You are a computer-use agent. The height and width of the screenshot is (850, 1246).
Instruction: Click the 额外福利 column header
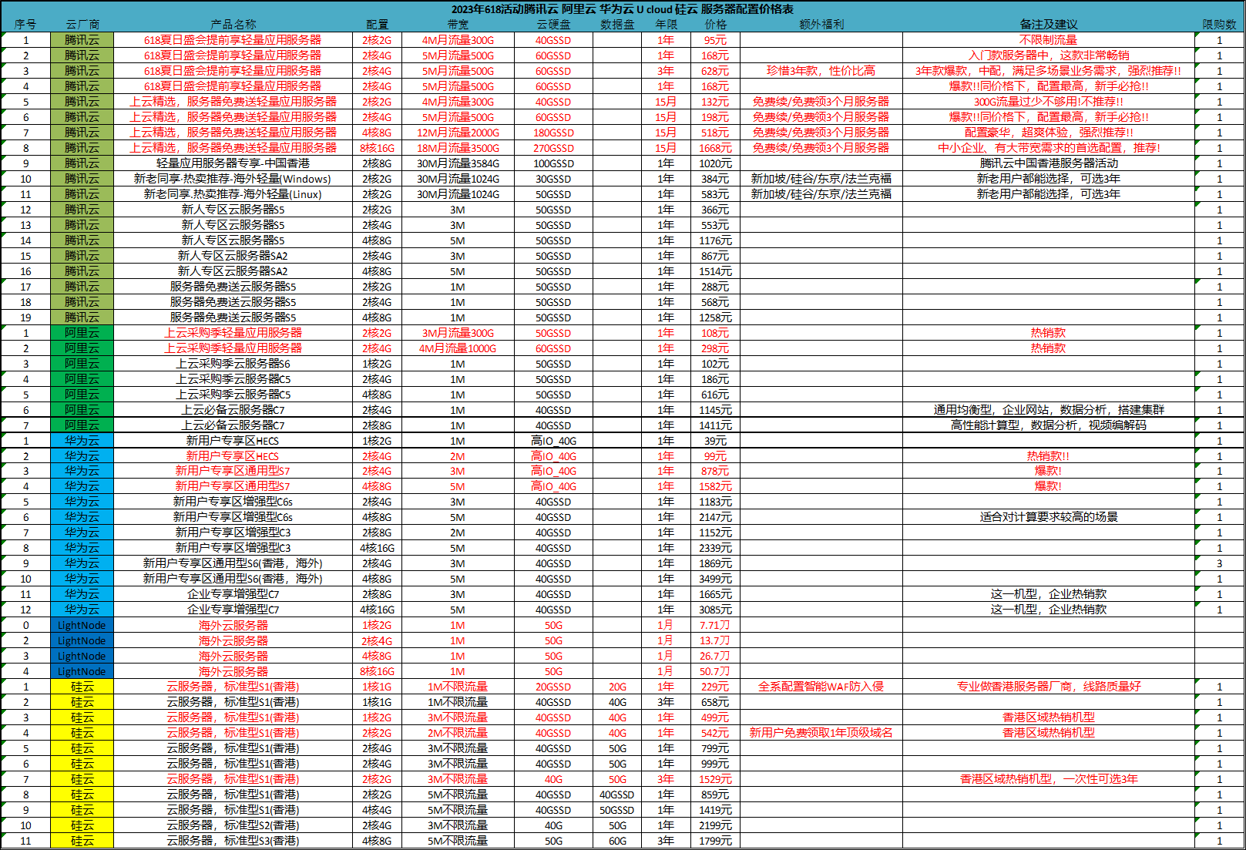pyautogui.click(x=821, y=25)
